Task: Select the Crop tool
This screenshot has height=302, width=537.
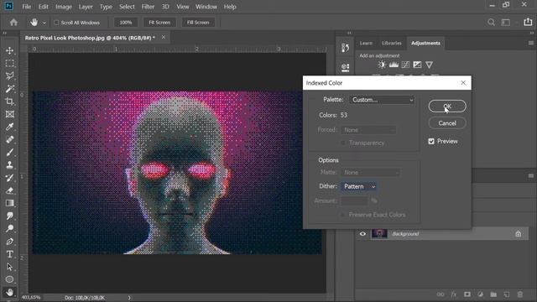Action: 9,102
